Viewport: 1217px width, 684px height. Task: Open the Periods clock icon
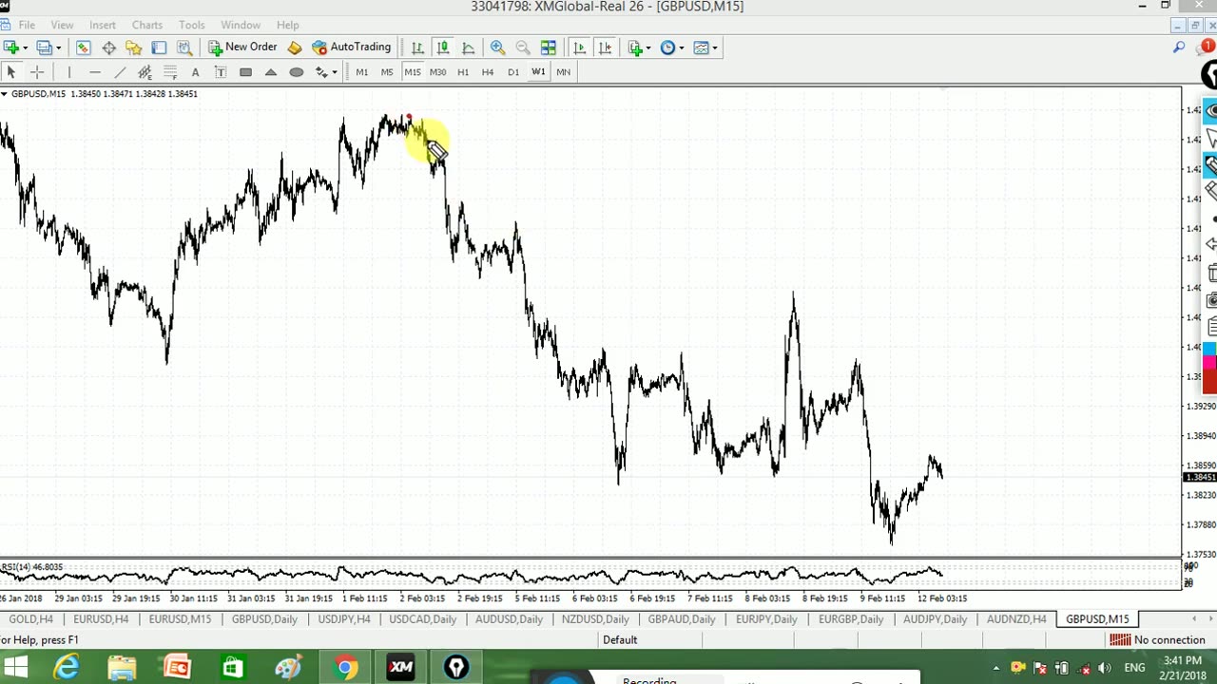coord(667,47)
